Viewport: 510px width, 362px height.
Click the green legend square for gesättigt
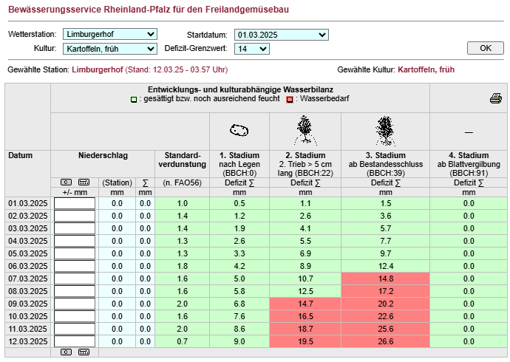134,98
